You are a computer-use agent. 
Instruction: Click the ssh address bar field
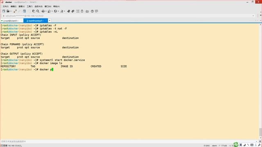127,16
